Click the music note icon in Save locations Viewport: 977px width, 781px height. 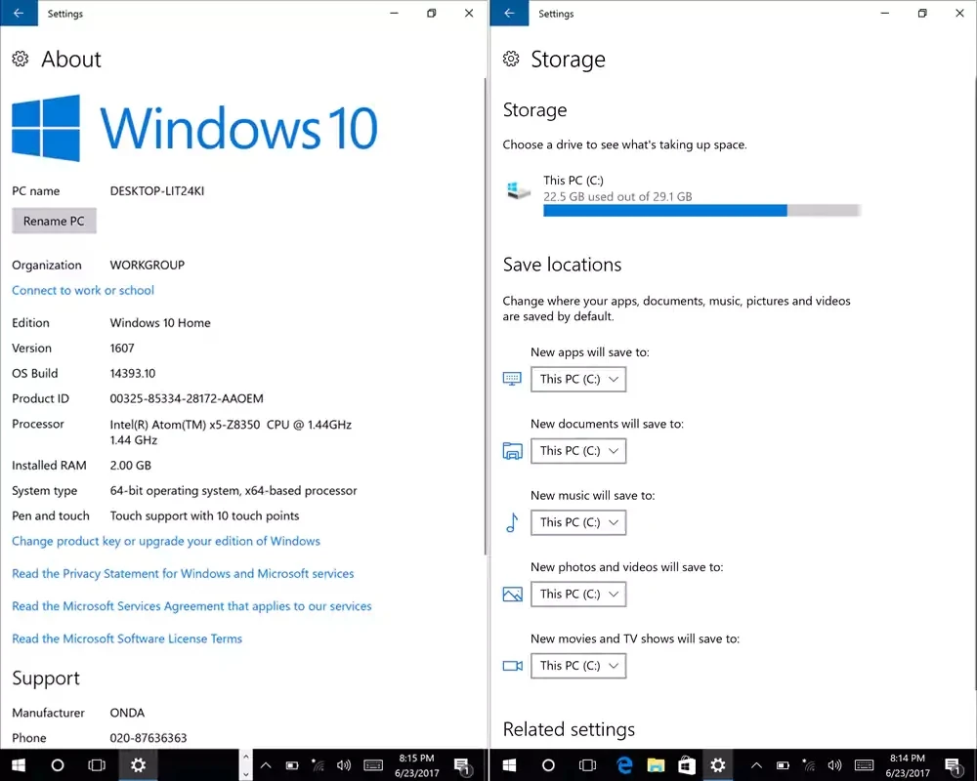[x=512, y=522]
